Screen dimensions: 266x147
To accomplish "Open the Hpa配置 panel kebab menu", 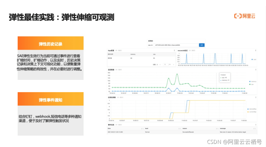I will point(174,50).
